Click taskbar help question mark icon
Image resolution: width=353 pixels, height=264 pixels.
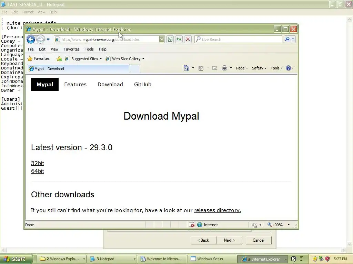click(293, 259)
